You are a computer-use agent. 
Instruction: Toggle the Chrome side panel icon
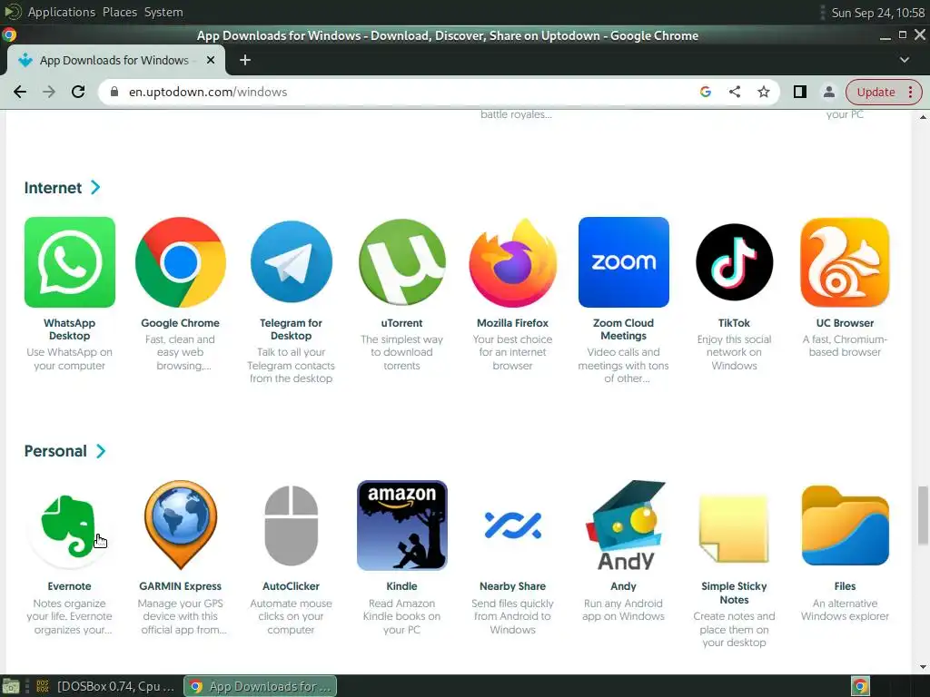pyautogui.click(x=799, y=92)
